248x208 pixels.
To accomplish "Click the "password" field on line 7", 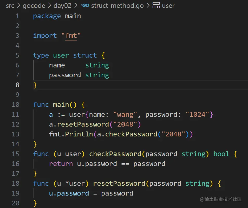I will (65, 75).
